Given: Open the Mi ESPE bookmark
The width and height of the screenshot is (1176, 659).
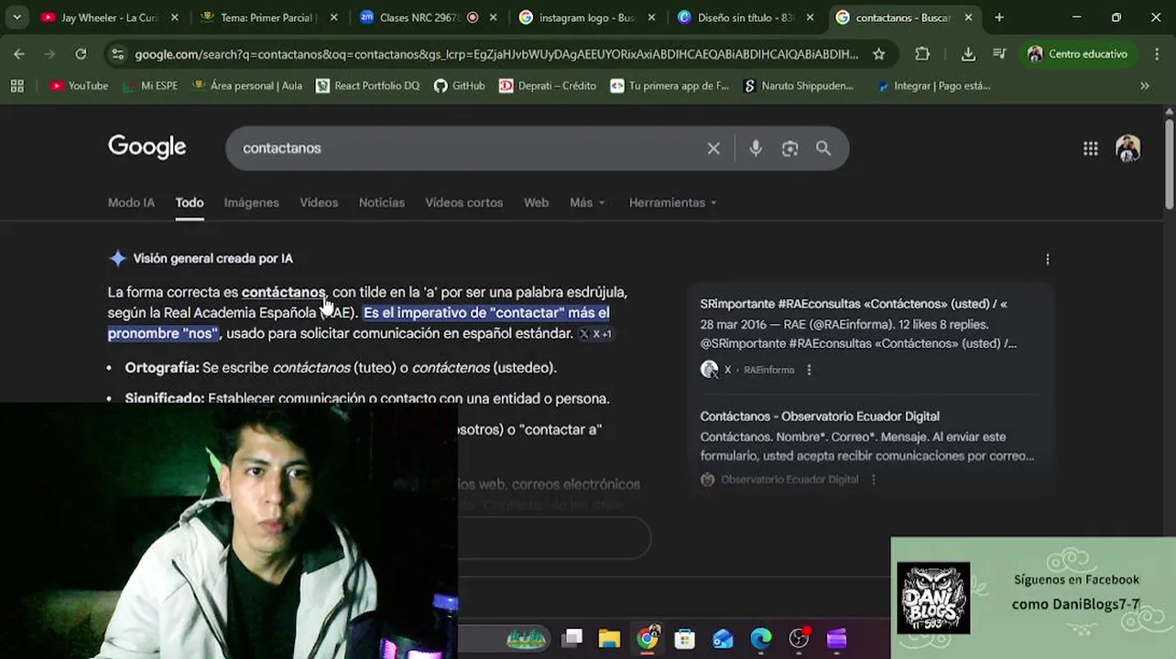Looking at the screenshot, I should point(150,86).
